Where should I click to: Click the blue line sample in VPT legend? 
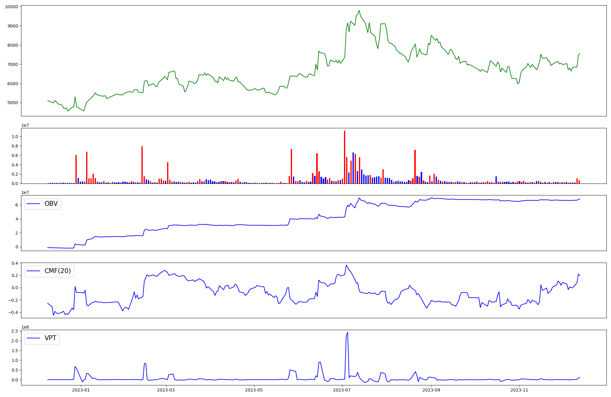pos(33,338)
